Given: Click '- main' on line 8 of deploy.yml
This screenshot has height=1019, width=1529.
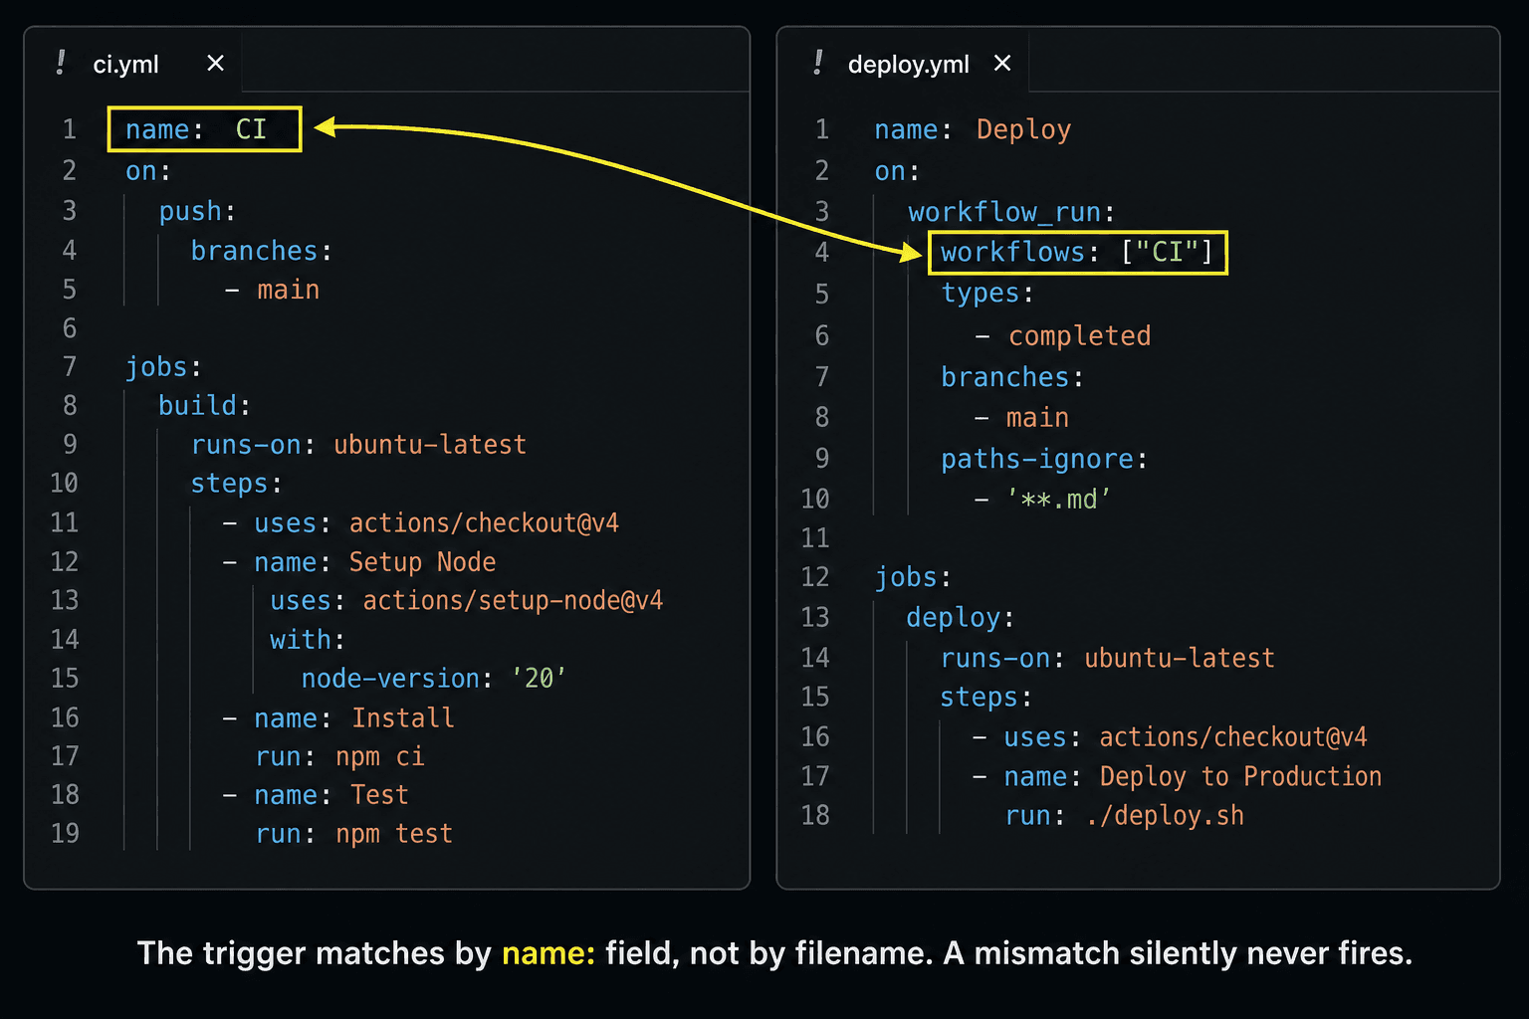Looking at the screenshot, I should 1021,417.
